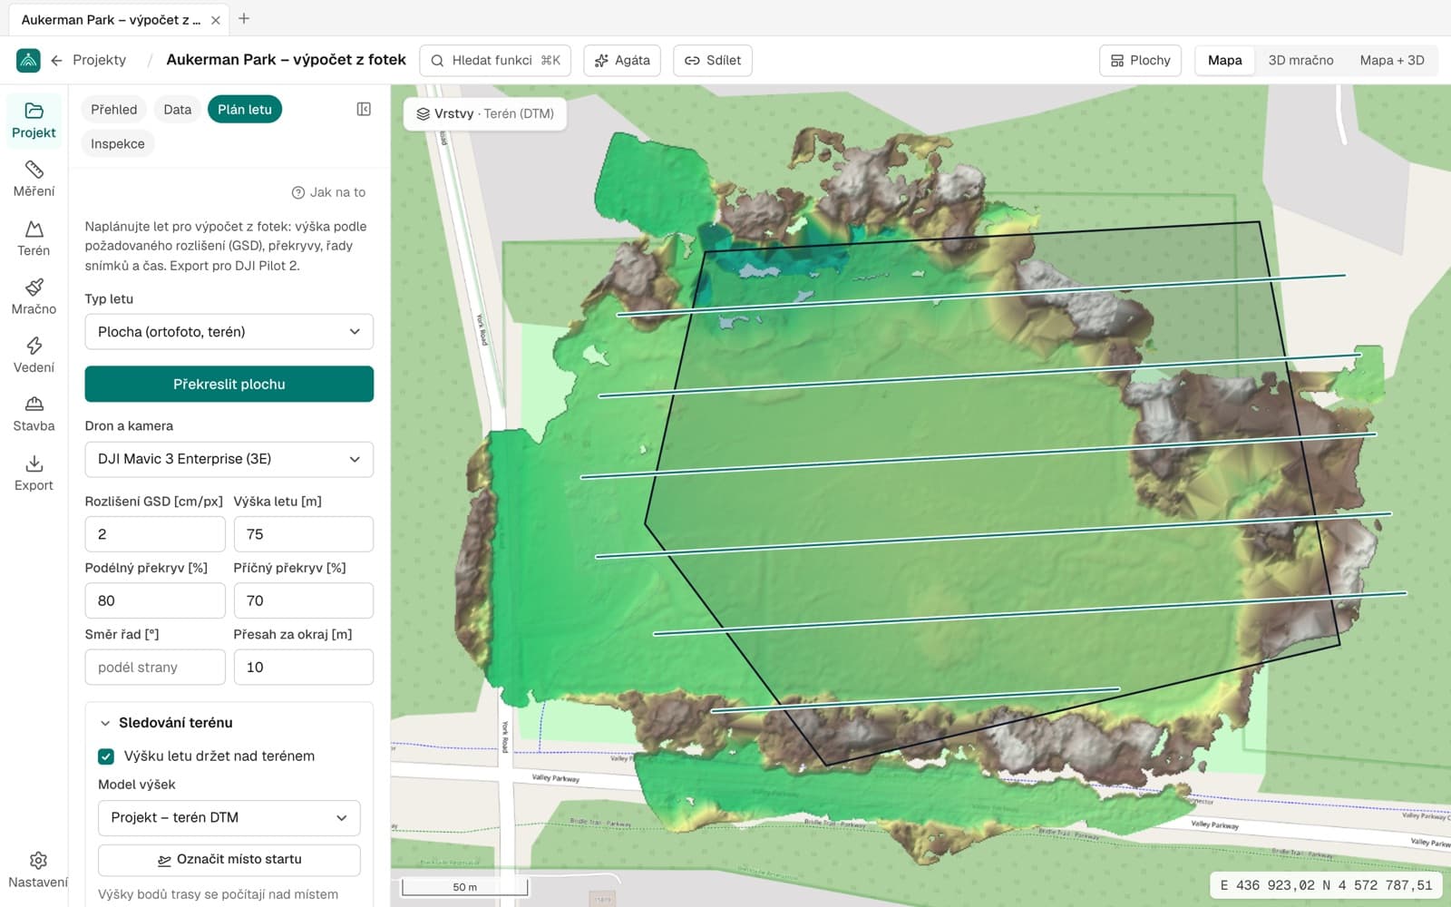The width and height of the screenshot is (1451, 907).
Task: Open the Jak na to help
Action: (328, 192)
